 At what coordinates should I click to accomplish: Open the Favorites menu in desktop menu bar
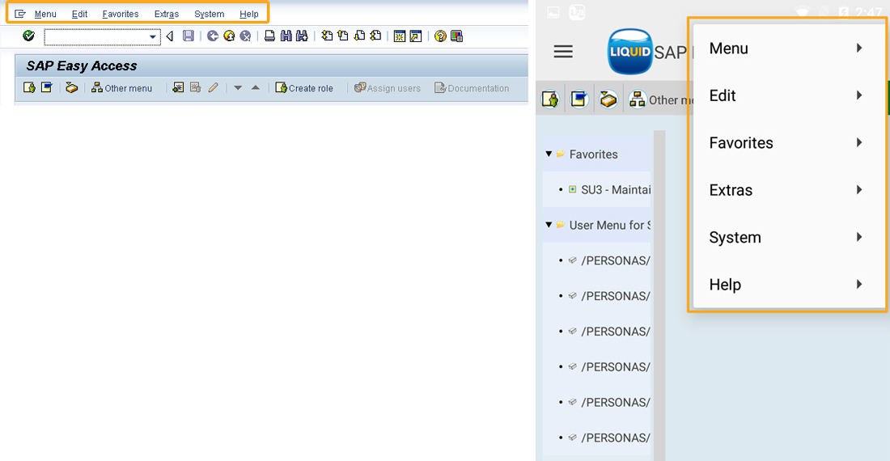(121, 14)
